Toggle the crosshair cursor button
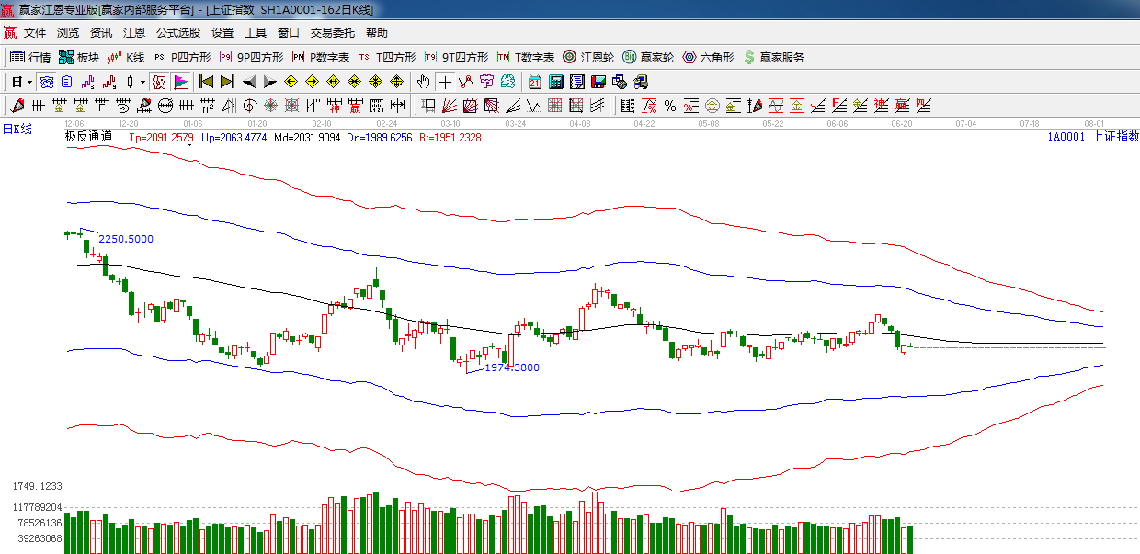The height and width of the screenshot is (554, 1140). coord(445,82)
